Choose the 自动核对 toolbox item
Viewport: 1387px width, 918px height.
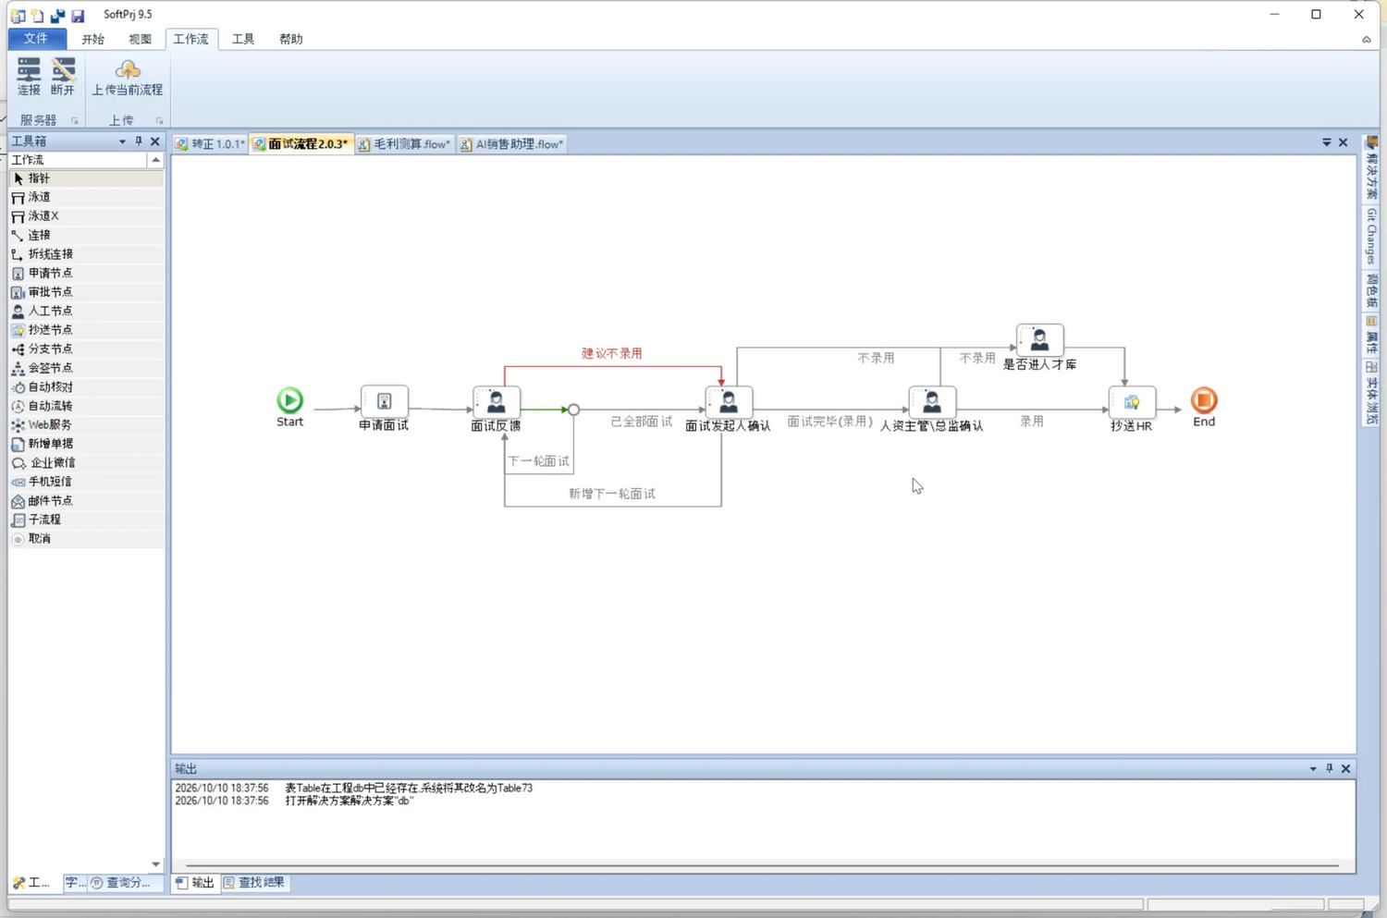(x=86, y=386)
